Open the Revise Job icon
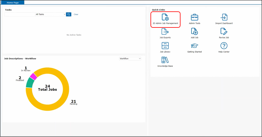 (x=224, y=32)
